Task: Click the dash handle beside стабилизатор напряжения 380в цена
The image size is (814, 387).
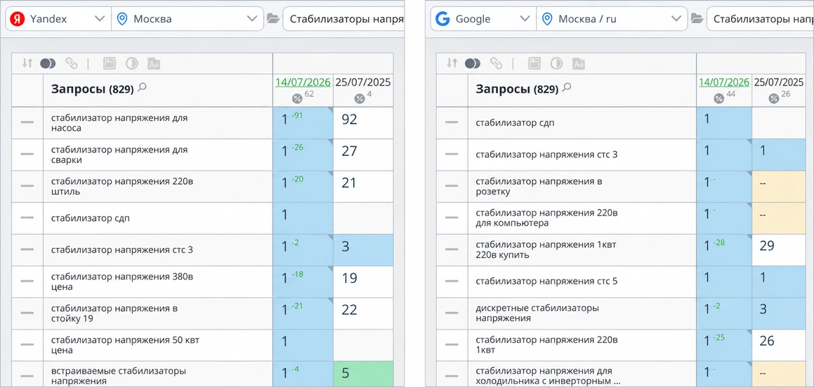Action: [27, 281]
